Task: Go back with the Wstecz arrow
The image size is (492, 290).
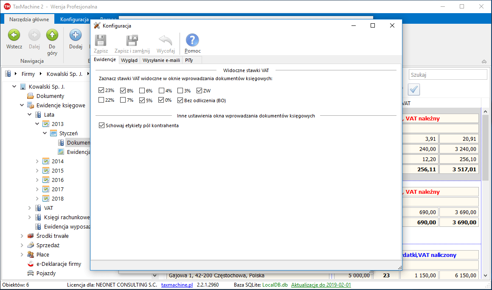Action: [14, 36]
